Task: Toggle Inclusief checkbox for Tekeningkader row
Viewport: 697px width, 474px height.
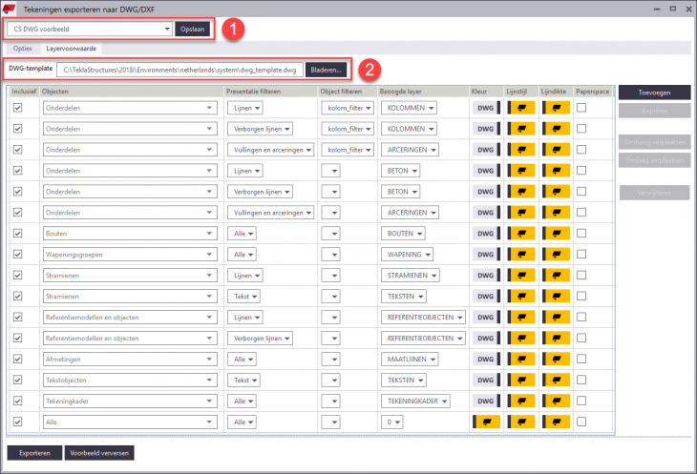Action: pos(18,401)
